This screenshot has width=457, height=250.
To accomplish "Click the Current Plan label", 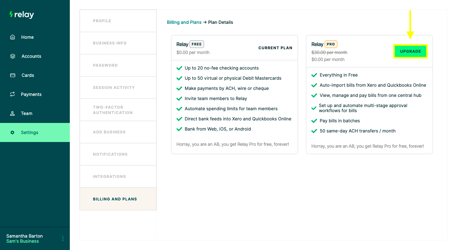I will click(x=275, y=48).
